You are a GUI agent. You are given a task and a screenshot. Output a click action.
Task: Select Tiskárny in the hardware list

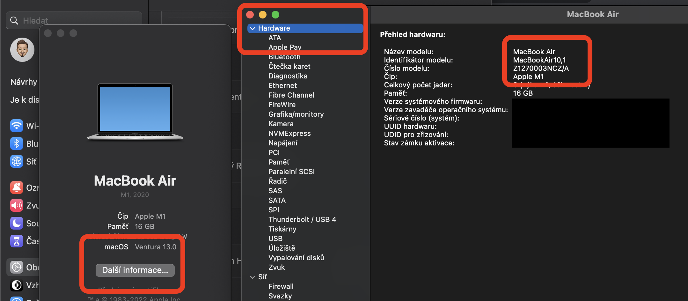pyautogui.click(x=282, y=229)
